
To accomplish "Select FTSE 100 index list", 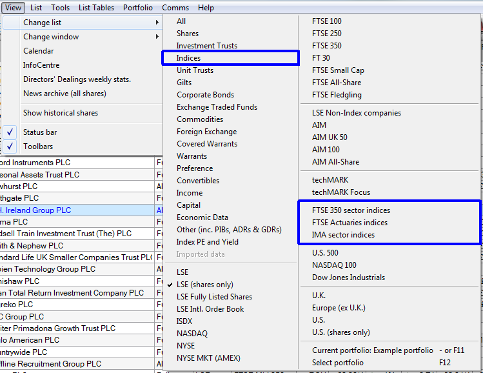I will 327,21.
